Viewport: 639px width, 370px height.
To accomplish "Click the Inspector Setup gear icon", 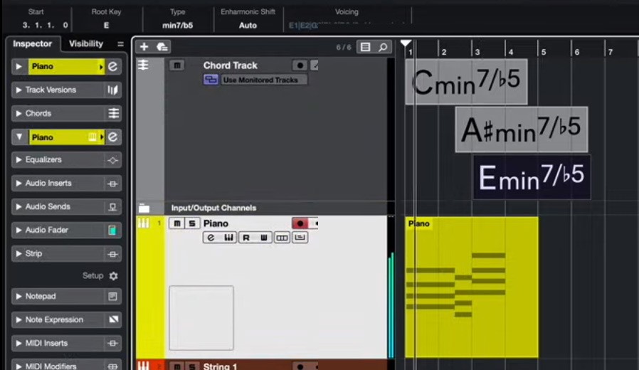I will pyautogui.click(x=113, y=276).
